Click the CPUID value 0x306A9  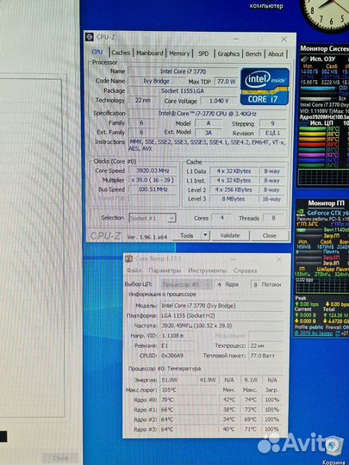[177, 356]
